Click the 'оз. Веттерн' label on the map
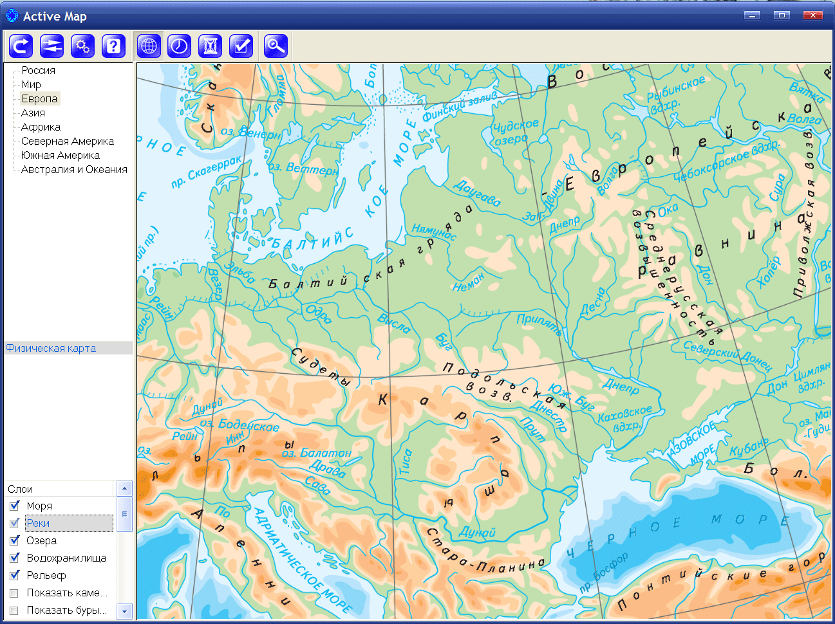This screenshot has height=624, width=835. pos(303,169)
